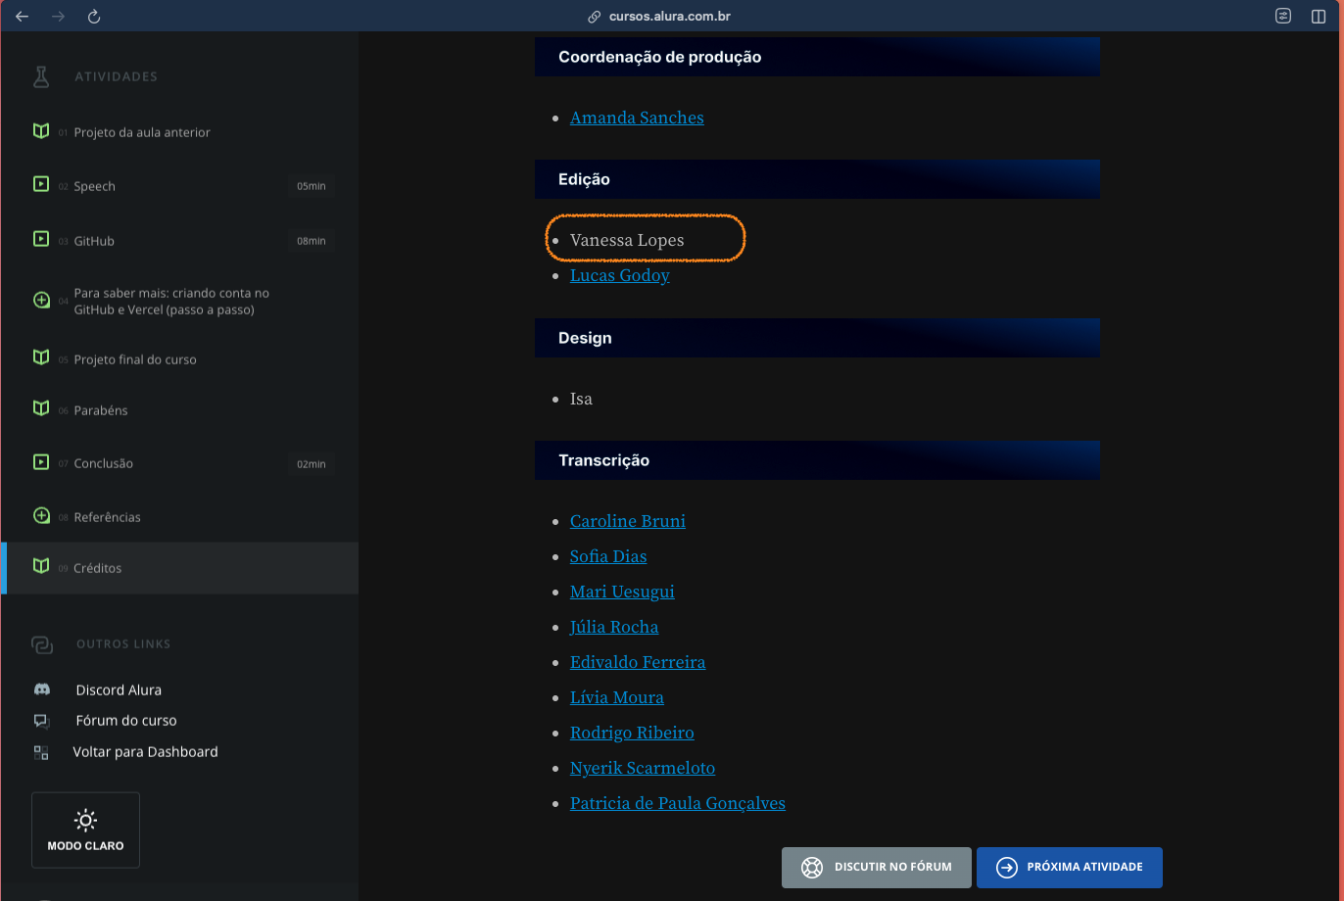Reload the page with the refresh icon
The height and width of the screenshot is (901, 1344).
tap(94, 17)
